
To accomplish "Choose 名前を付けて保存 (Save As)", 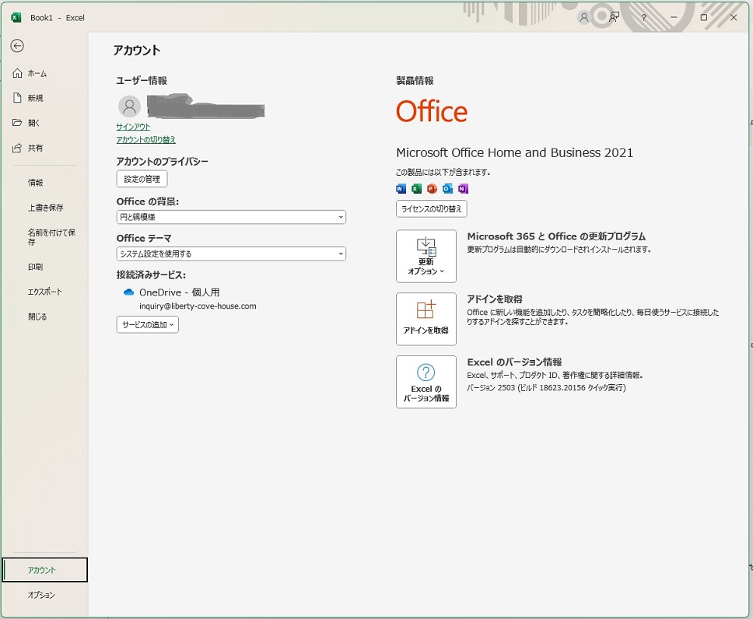I will click(51, 236).
